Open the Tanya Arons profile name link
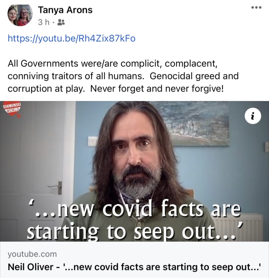Viewport: 269px width, 278px height. pos(65,10)
